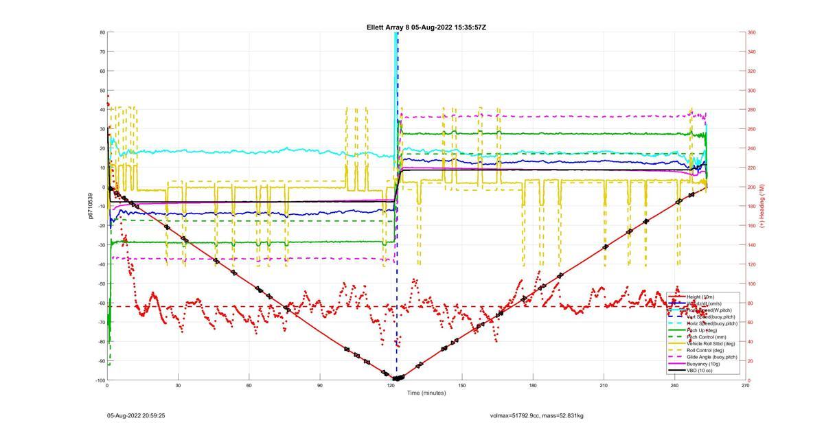Click the plot title 'Ellett Array 8 05-Aug-2022 15:35:57Z'
This screenshot has width=824, height=427.
pos(426,27)
